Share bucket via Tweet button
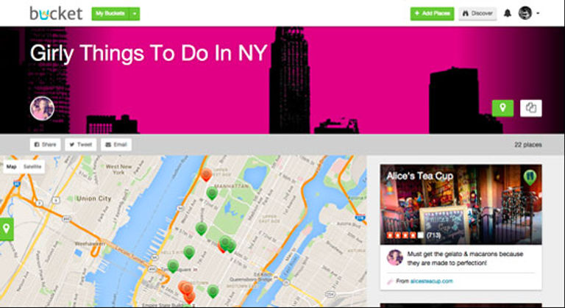The width and height of the screenshot is (565, 308). tap(81, 145)
